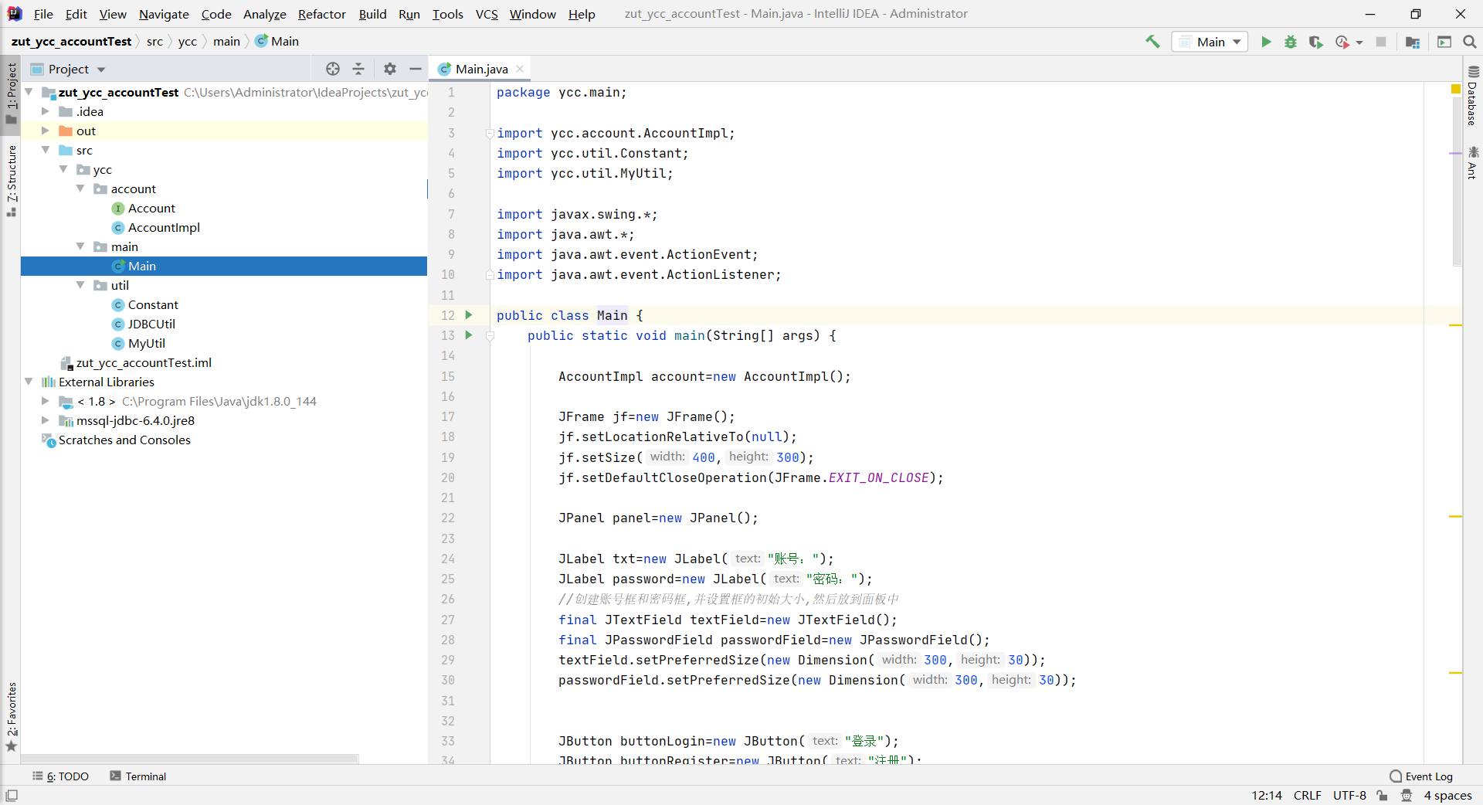This screenshot has height=805, width=1483.
Task: Click the Locate/Select Opened File target icon
Action: coord(333,69)
